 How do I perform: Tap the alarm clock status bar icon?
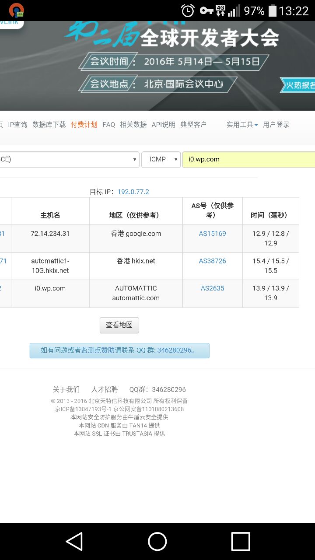point(188,10)
